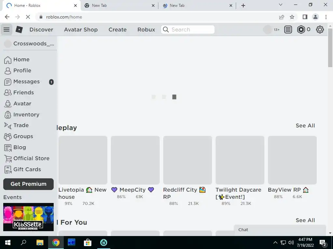Show hidden system tray icons
Viewport: 333px width, 249px height.
point(275,243)
